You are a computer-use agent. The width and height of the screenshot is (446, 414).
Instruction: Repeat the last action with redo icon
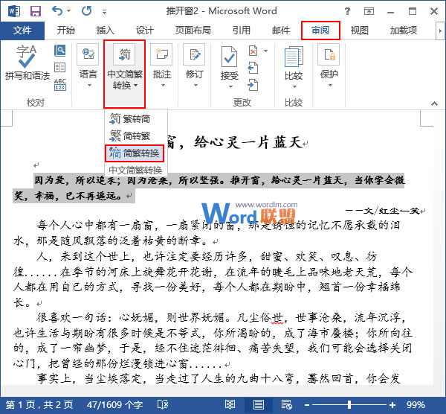[x=87, y=11]
